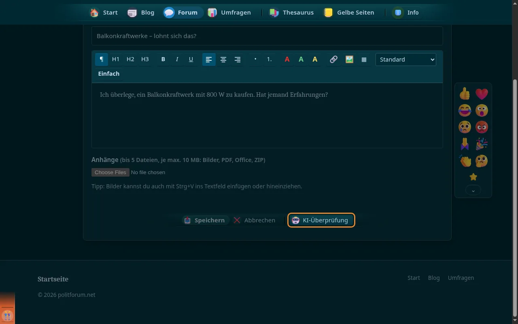Open the star favorites in emoji panel
The height and width of the screenshot is (324, 518).
(473, 177)
